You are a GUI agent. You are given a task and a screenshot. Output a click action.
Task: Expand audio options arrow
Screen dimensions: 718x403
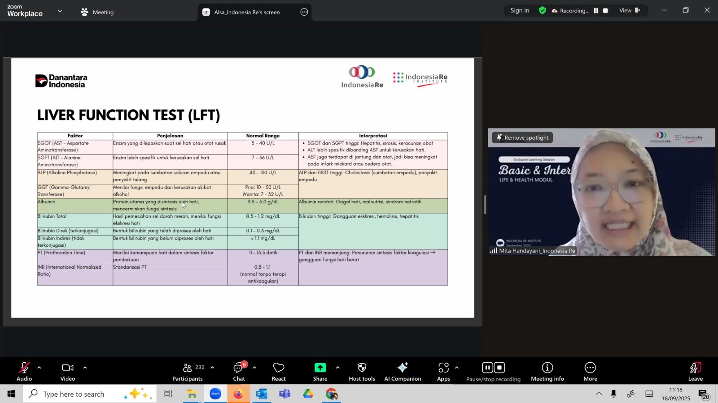(x=39, y=368)
